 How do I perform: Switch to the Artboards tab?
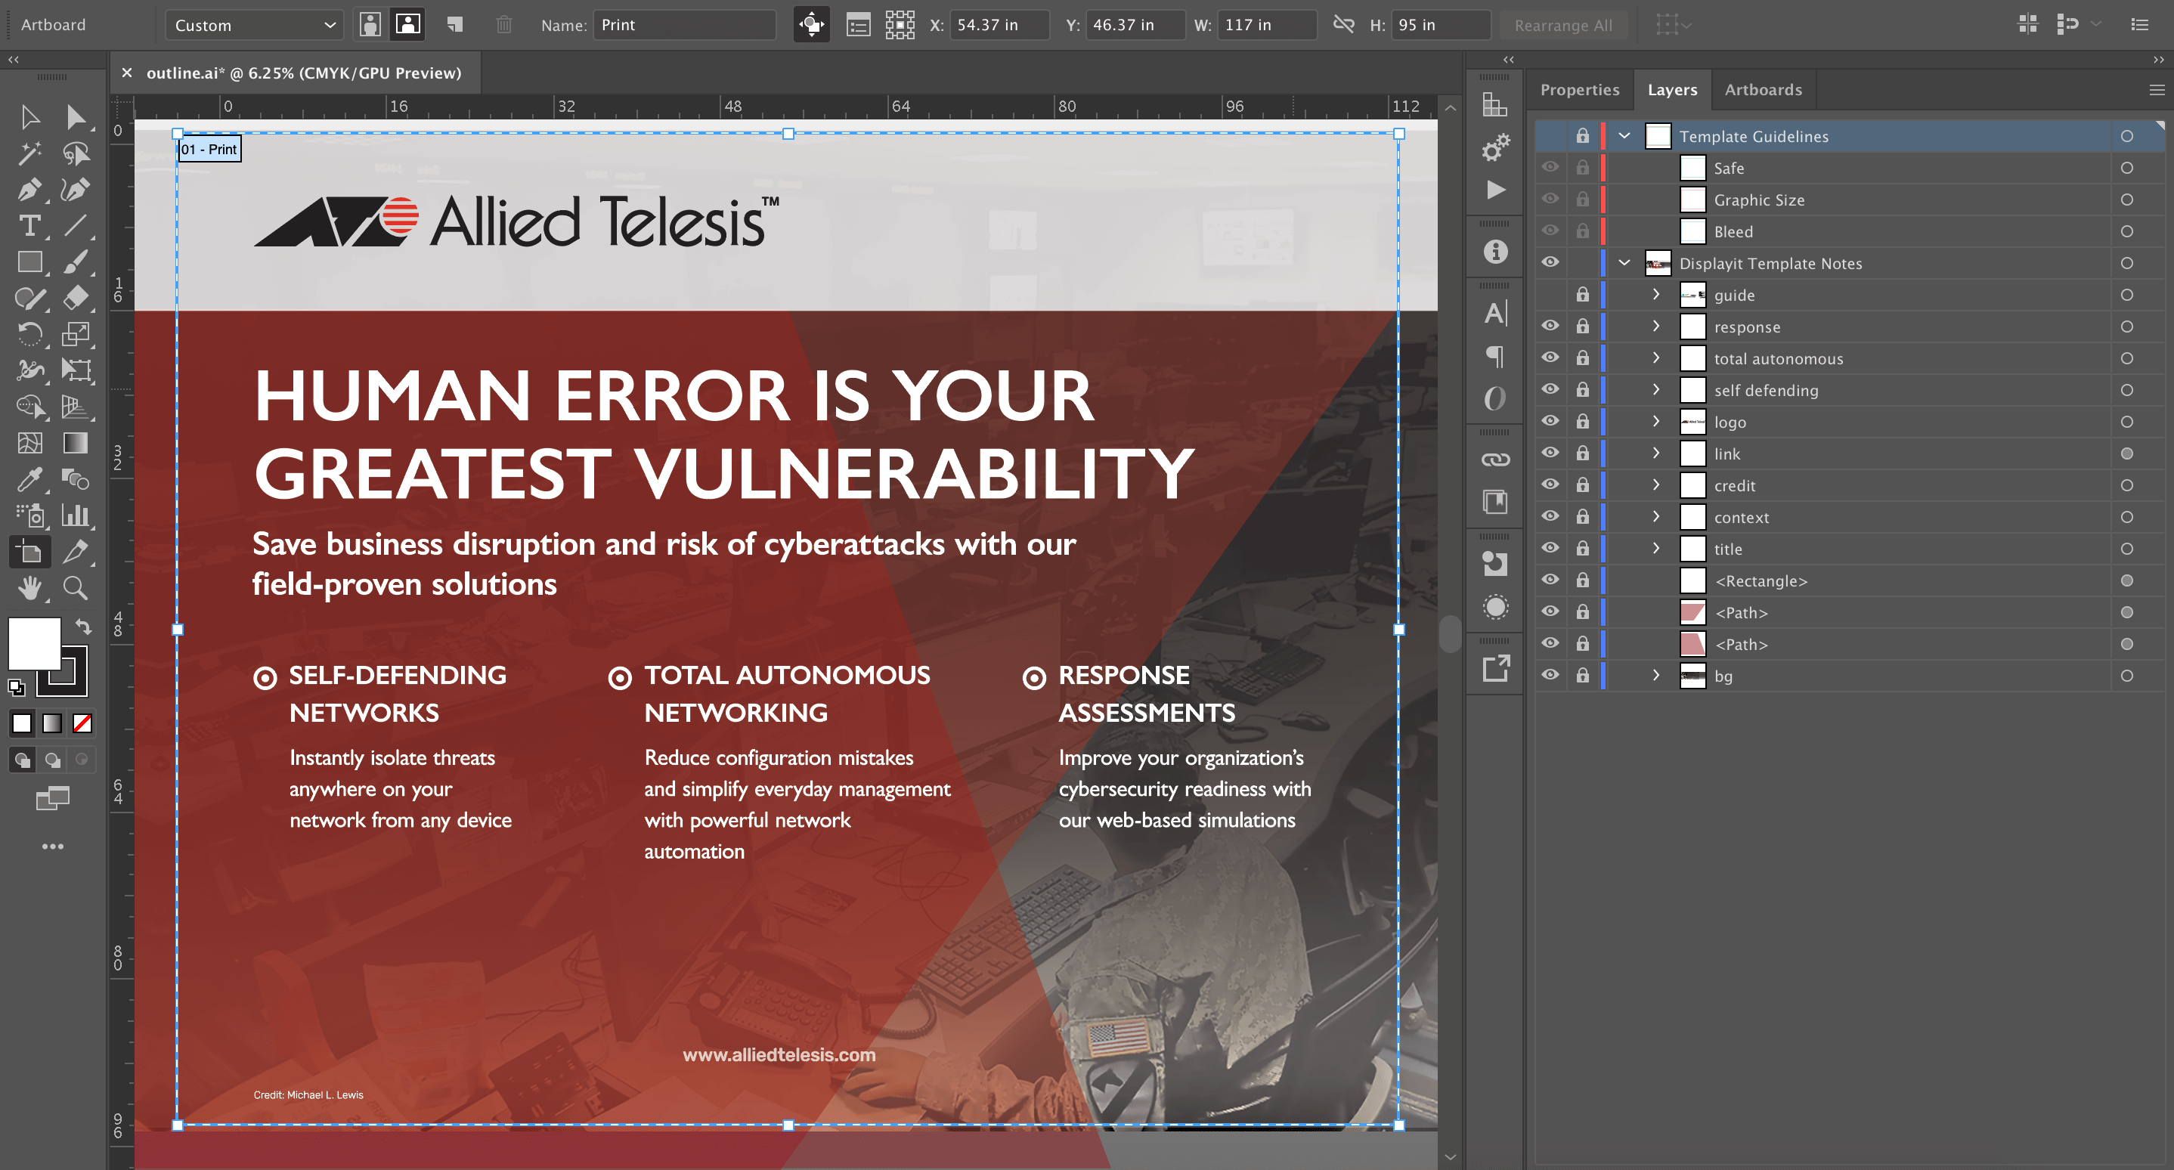[x=1762, y=89]
